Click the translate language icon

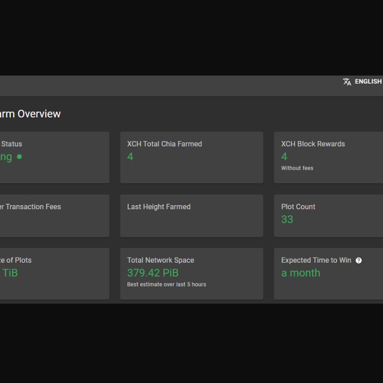[347, 82]
